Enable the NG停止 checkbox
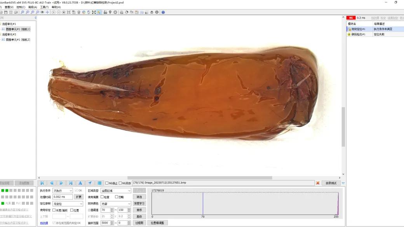Screen dimensions: 404x227 click(107, 183)
